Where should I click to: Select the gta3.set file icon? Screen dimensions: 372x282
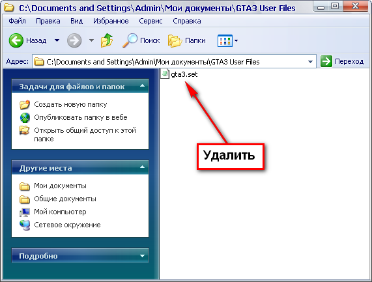tap(165, 74)
